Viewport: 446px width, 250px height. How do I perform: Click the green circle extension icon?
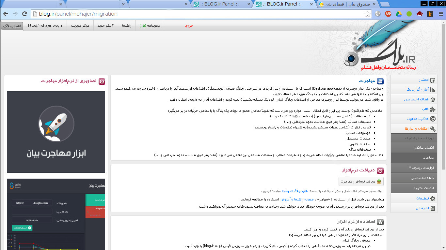point(409,14)
